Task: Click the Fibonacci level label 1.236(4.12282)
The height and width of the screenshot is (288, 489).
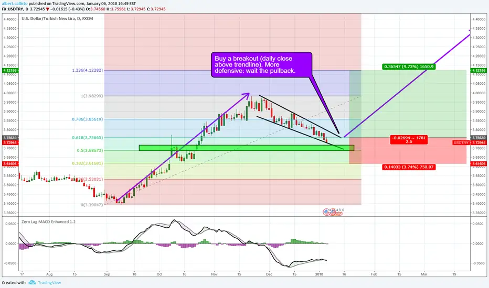Action: click(x=88, y=70)
